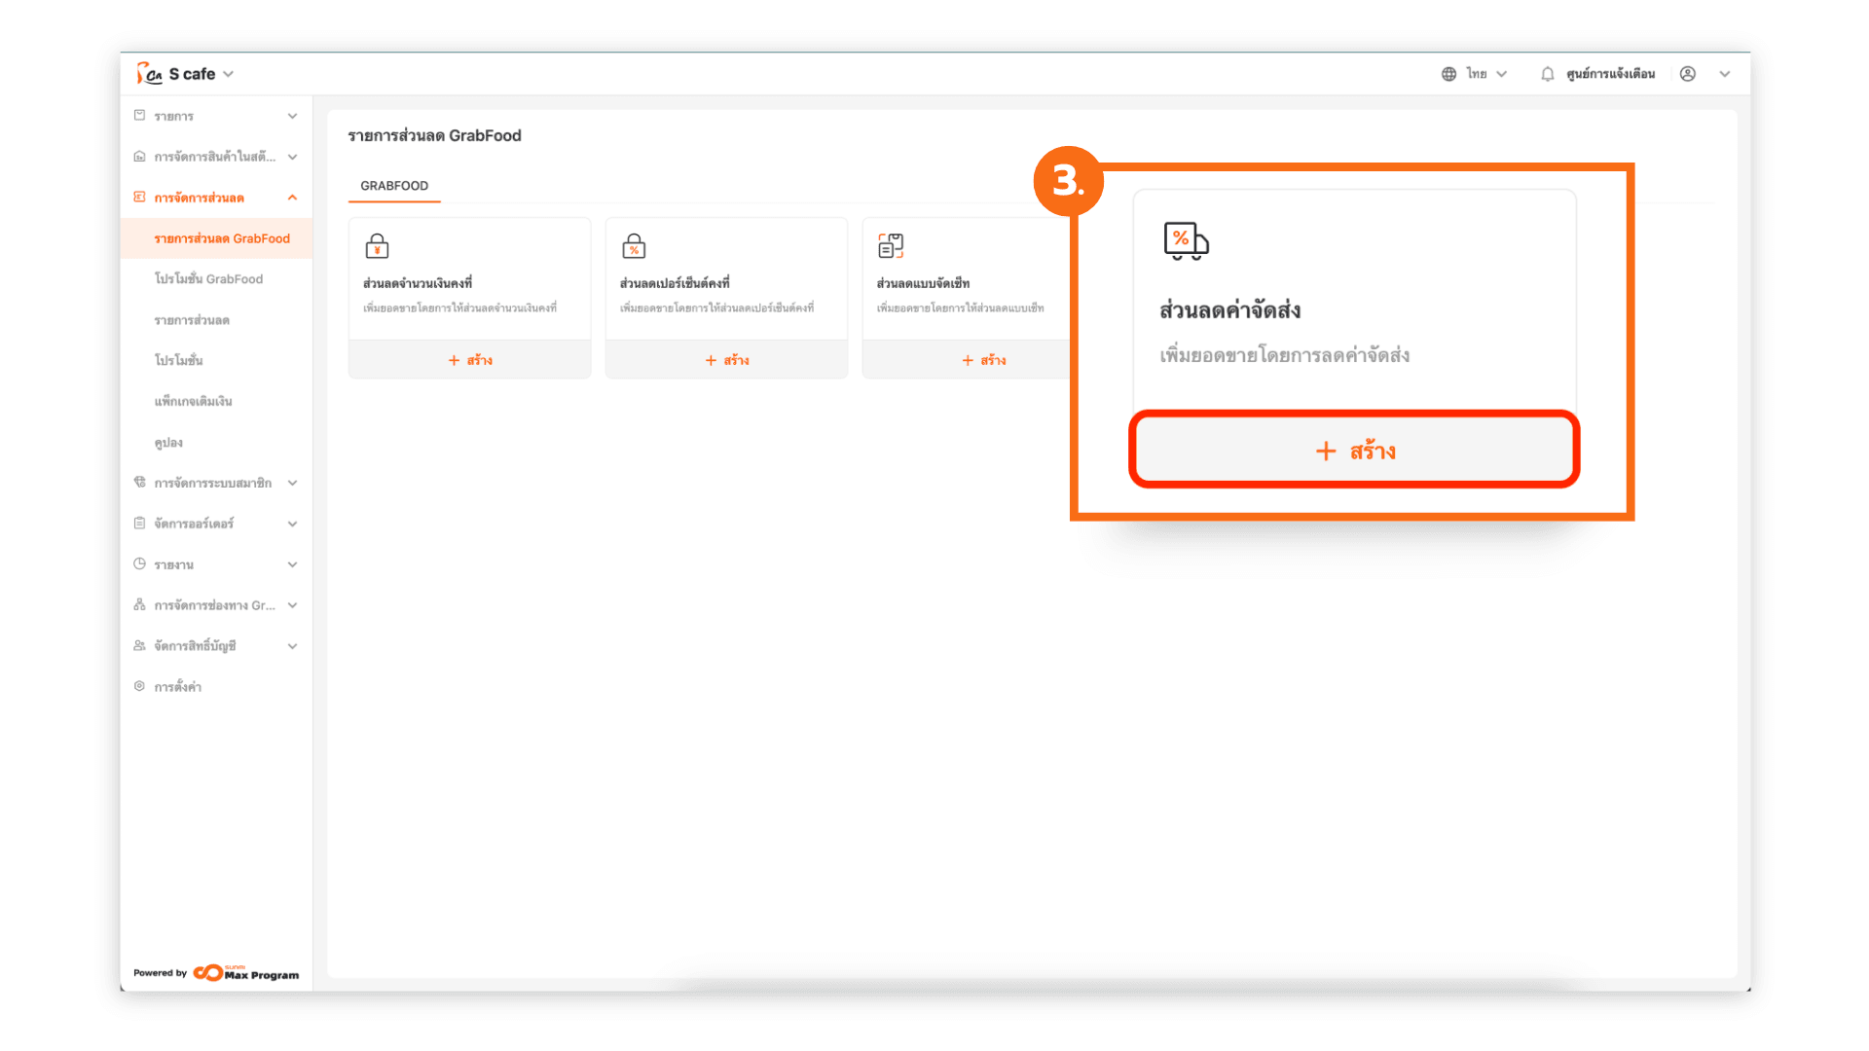Click สร้าง under ส่วนลดจำนวนเงินคงที่ card

click(470, 360)
